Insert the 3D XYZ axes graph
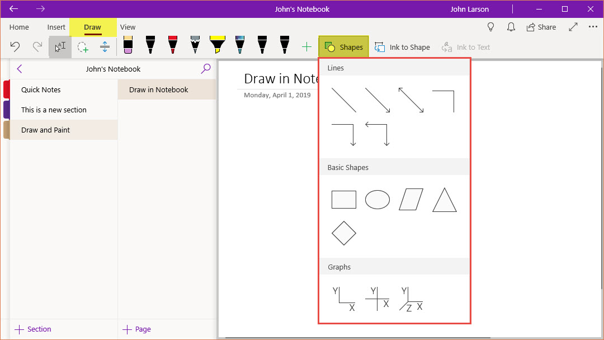 [411, 299]
